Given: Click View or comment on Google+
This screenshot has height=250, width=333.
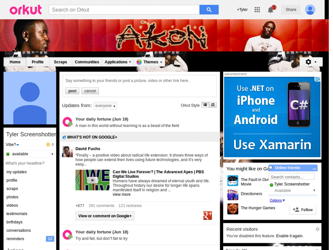Looking at the screenshot, I should point(105,216).
